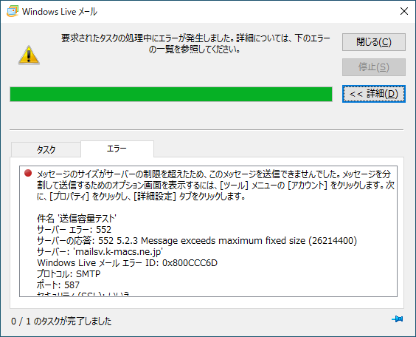
Task: Click the 閉じる(C) button
Action: tap(373, 42)
